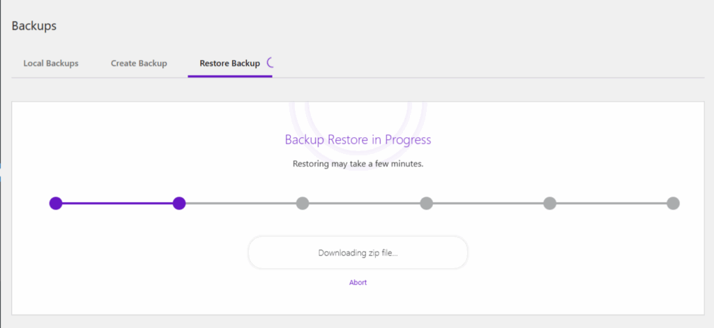714x328 pixels.
Task: Click the Backups page title
Action: (34, 26)
